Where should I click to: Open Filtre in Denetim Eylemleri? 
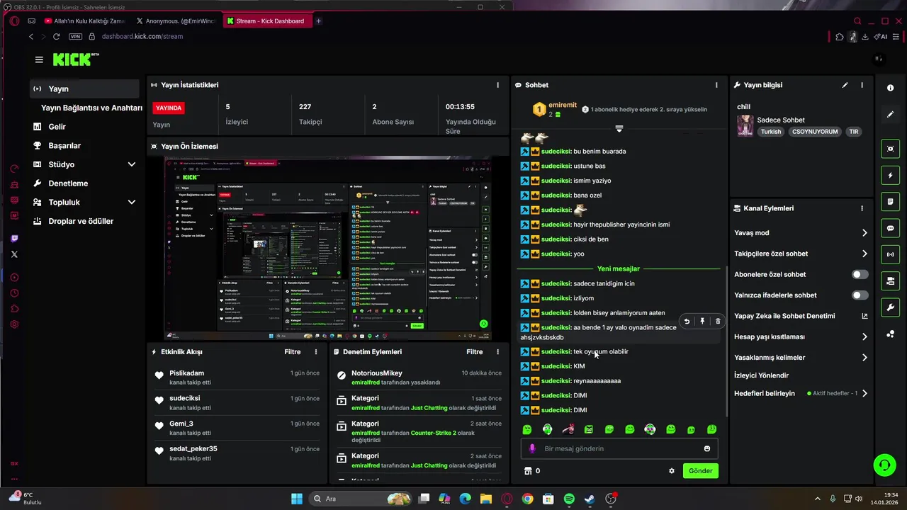click(x=474, y=352)
